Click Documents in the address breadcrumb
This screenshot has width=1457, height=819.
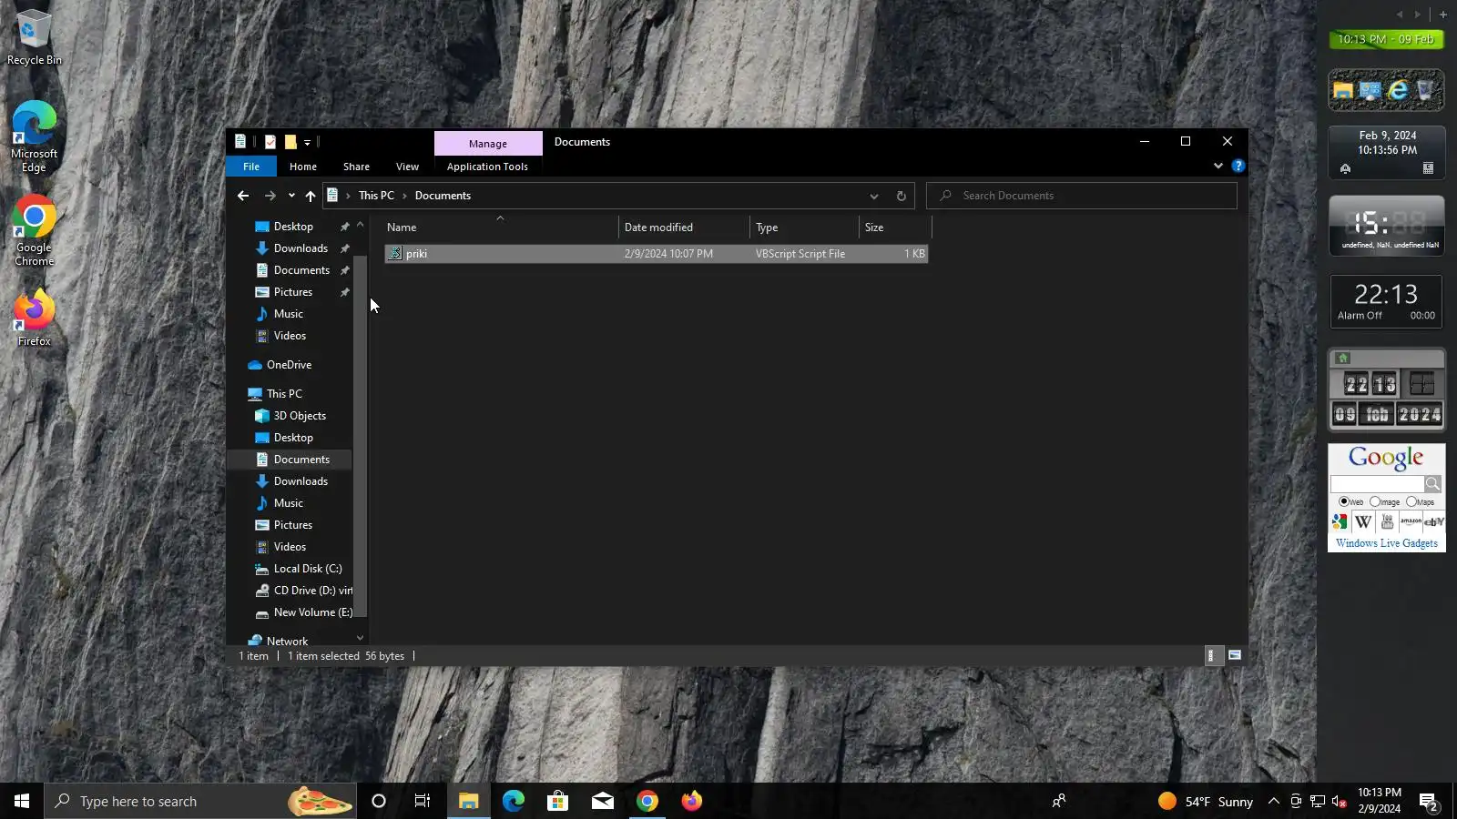[443, 196]
